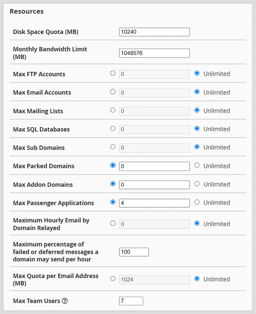
Task: Open the Max Team Users help icon
Action: coord(65,301)
